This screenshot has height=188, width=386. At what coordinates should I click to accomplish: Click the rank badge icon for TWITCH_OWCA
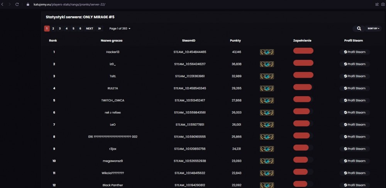click(267, 100)
